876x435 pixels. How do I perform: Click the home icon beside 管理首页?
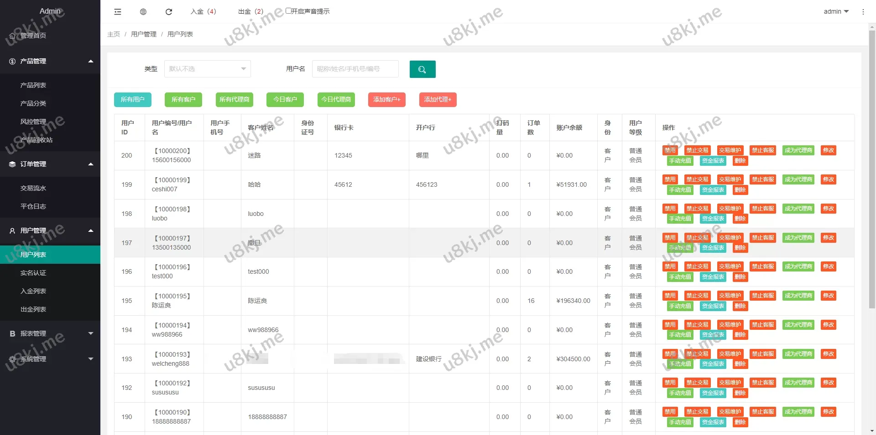pos(12,36)
